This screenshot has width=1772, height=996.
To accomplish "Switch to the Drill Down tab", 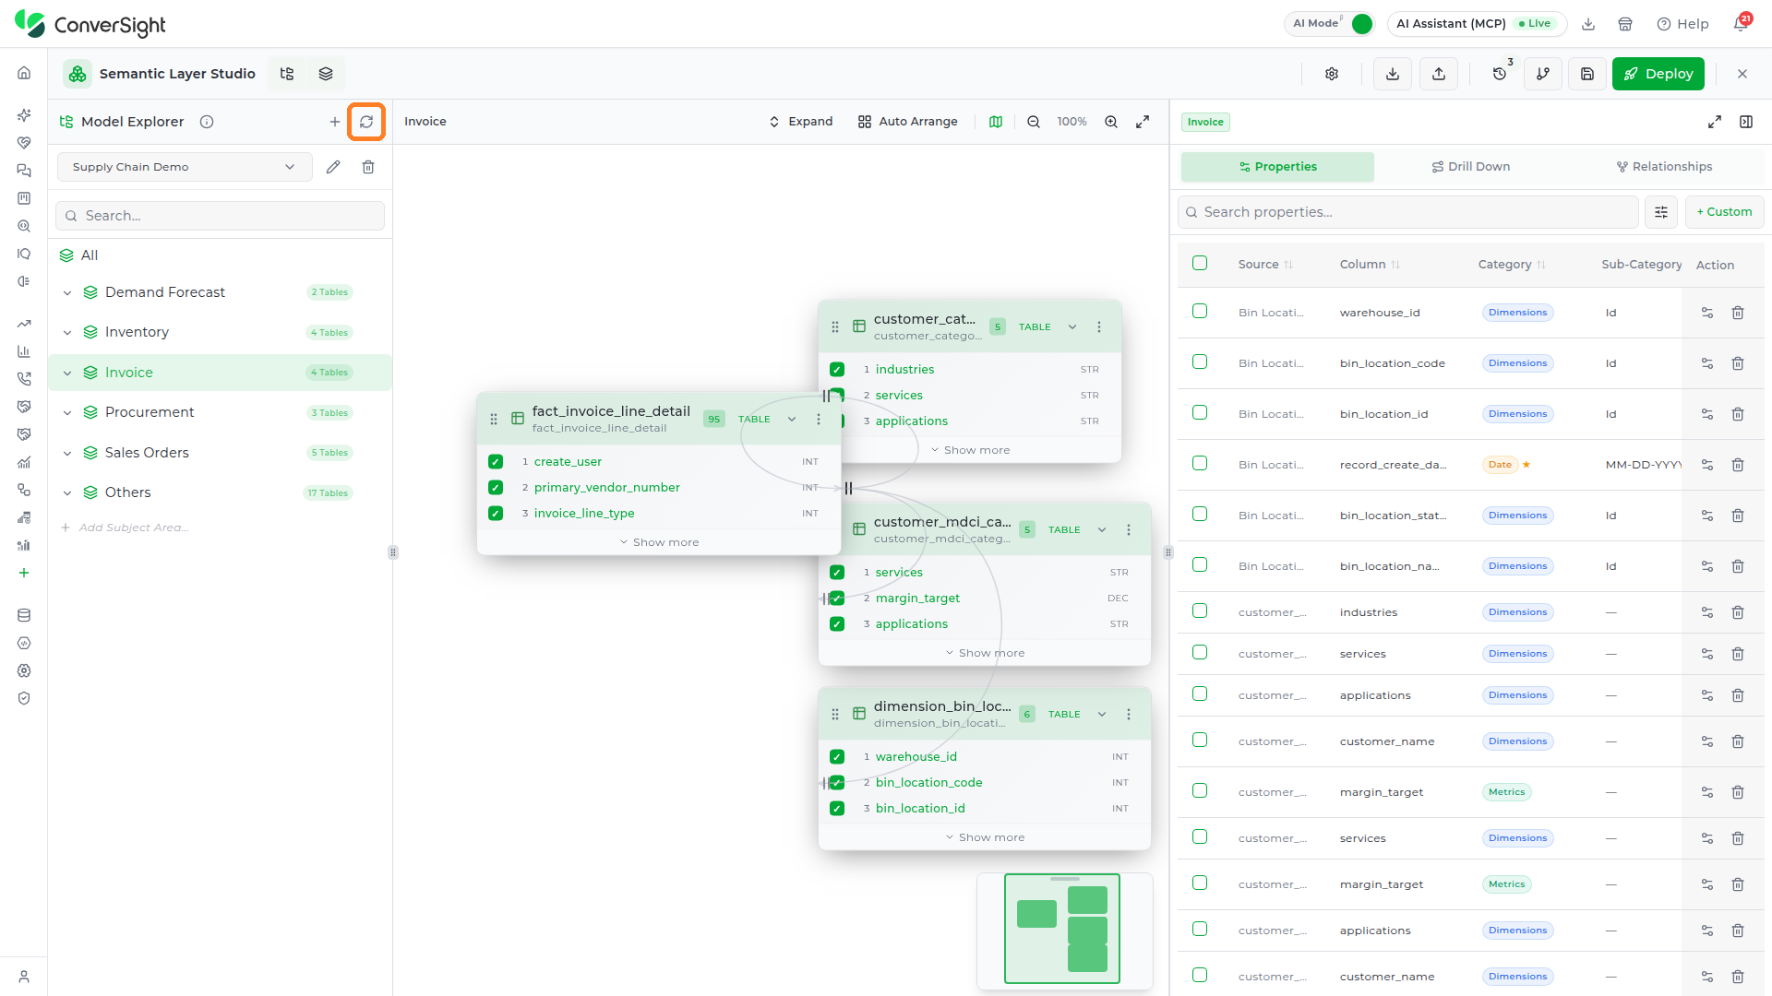I will pos(1470,167).
